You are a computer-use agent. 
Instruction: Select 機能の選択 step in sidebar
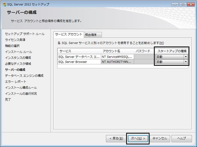click(x=12, y=46)
